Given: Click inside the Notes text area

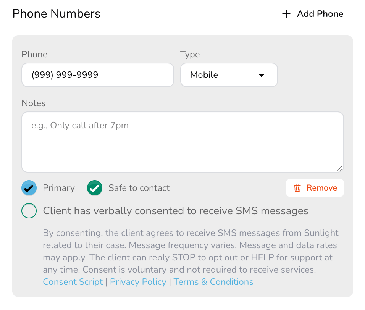Looking at the screenshot, I should click(182, 141).
